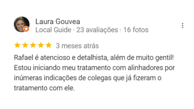The width and height of the screenshot is (194, 109).
Task: Click the word colegas in review
Action: pyautogui.click(x=100, y=78)
